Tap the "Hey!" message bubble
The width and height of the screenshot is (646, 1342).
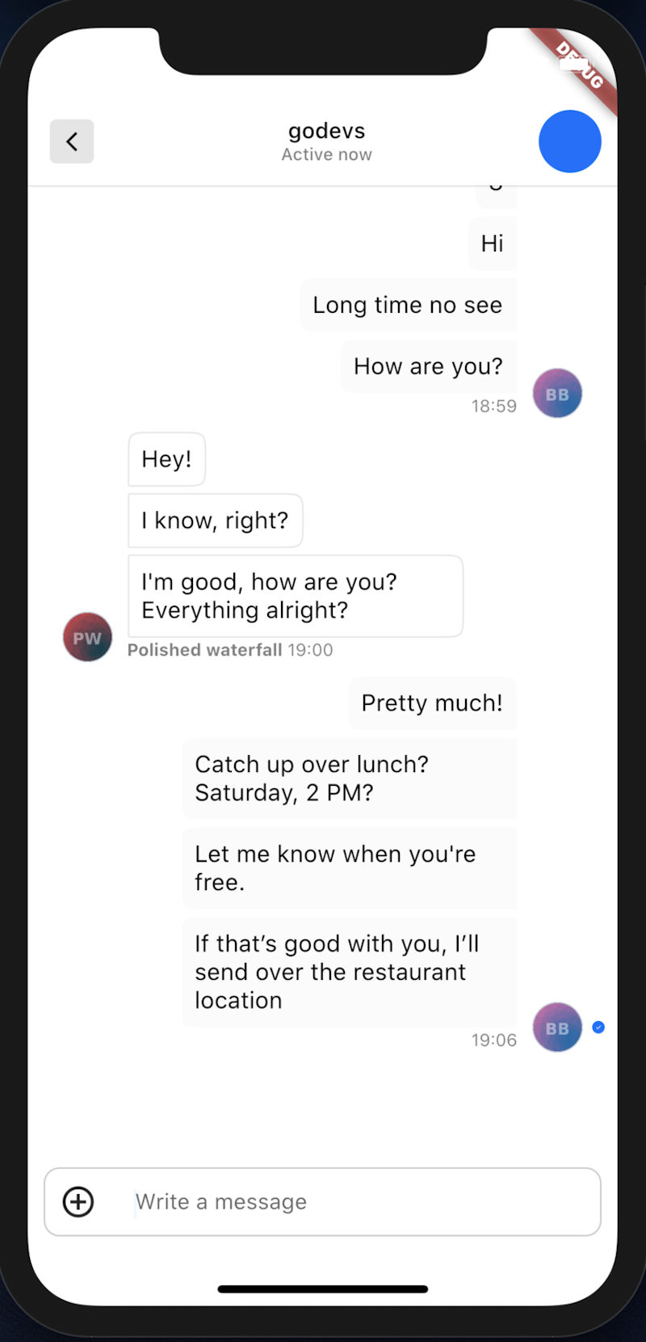pos(166,459)
